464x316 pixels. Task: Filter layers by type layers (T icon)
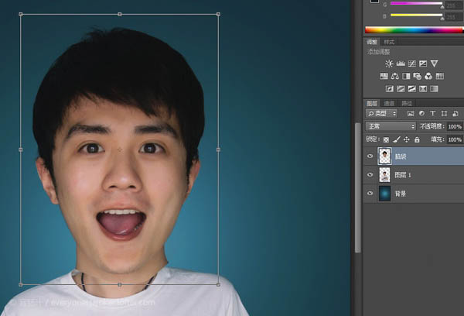point(432,113)
